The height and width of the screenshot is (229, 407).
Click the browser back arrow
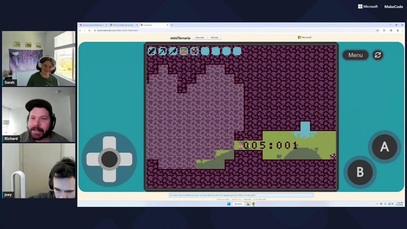point(80,31)
